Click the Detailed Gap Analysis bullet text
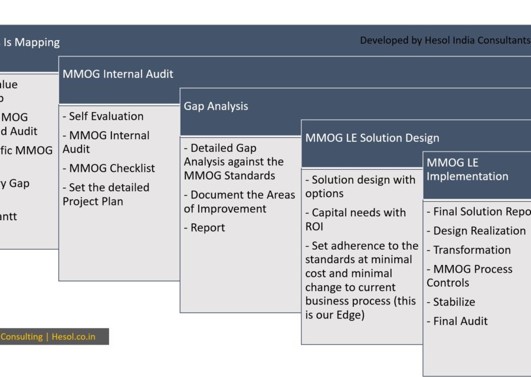 [x=234, y=161]
